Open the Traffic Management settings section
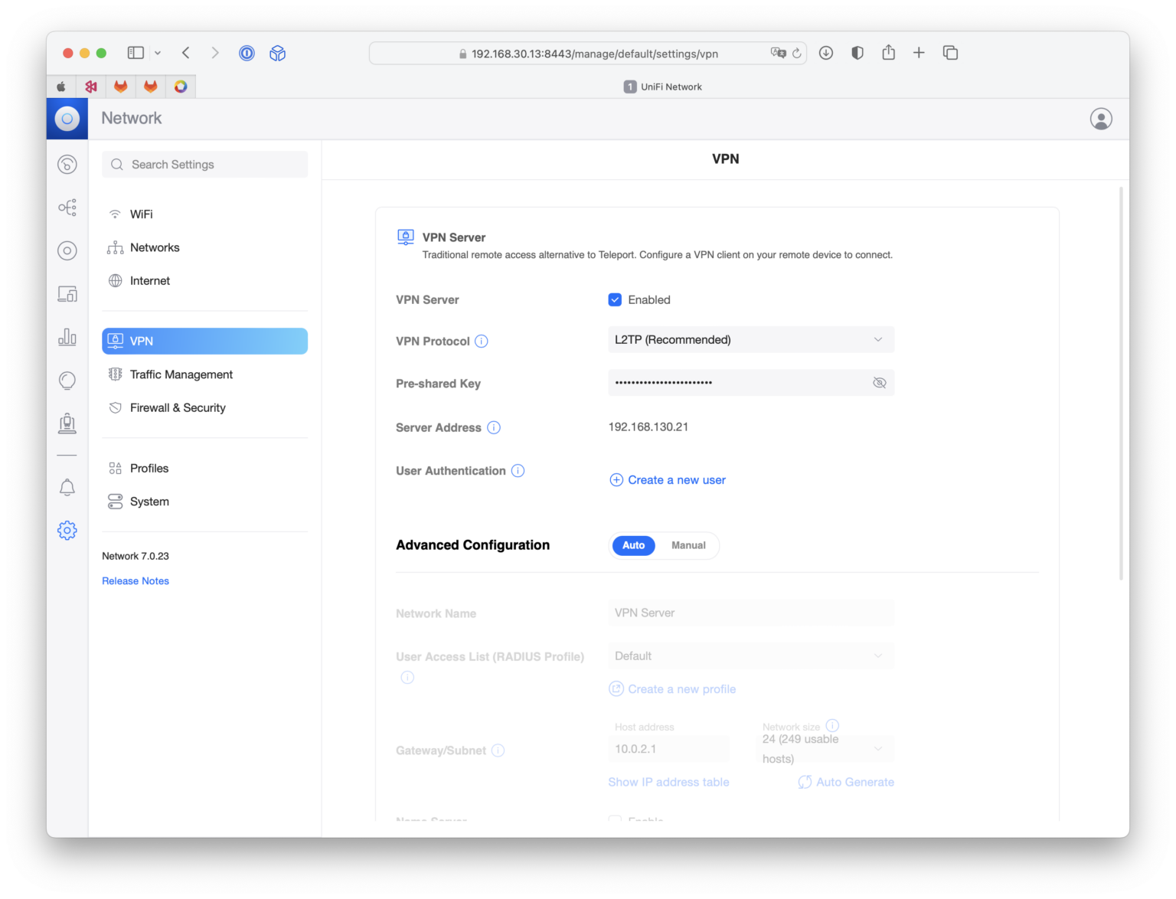 point(181,374)
